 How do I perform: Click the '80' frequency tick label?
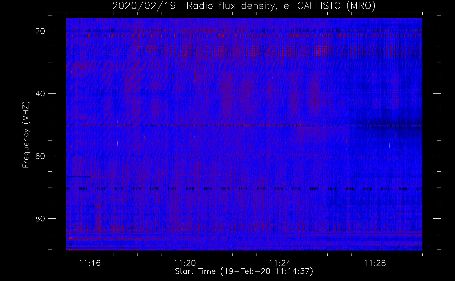(40, 218)
